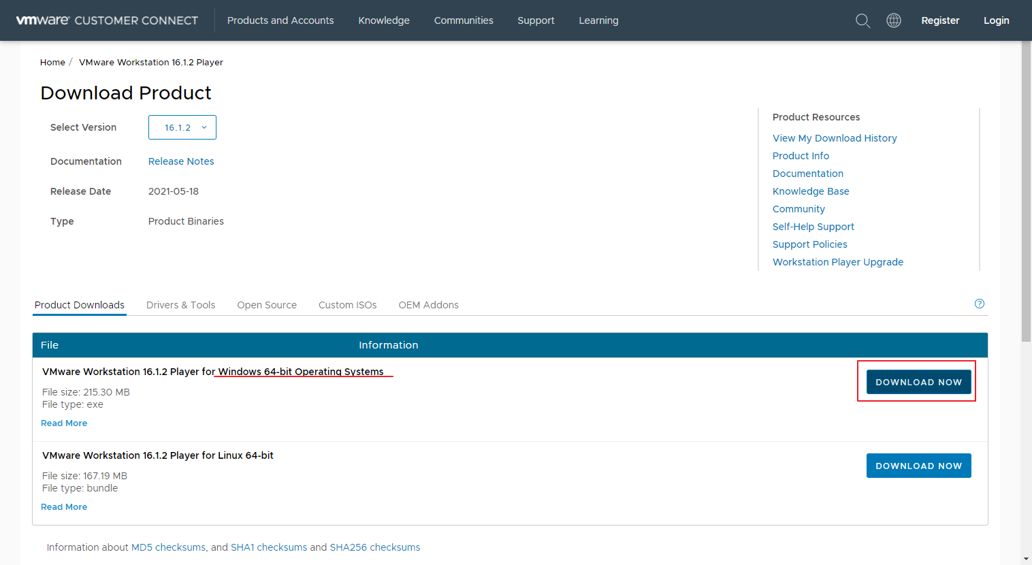Open Workstation Player Upgrade link
The image size is (1032, 565).
(x=838, y=262)
